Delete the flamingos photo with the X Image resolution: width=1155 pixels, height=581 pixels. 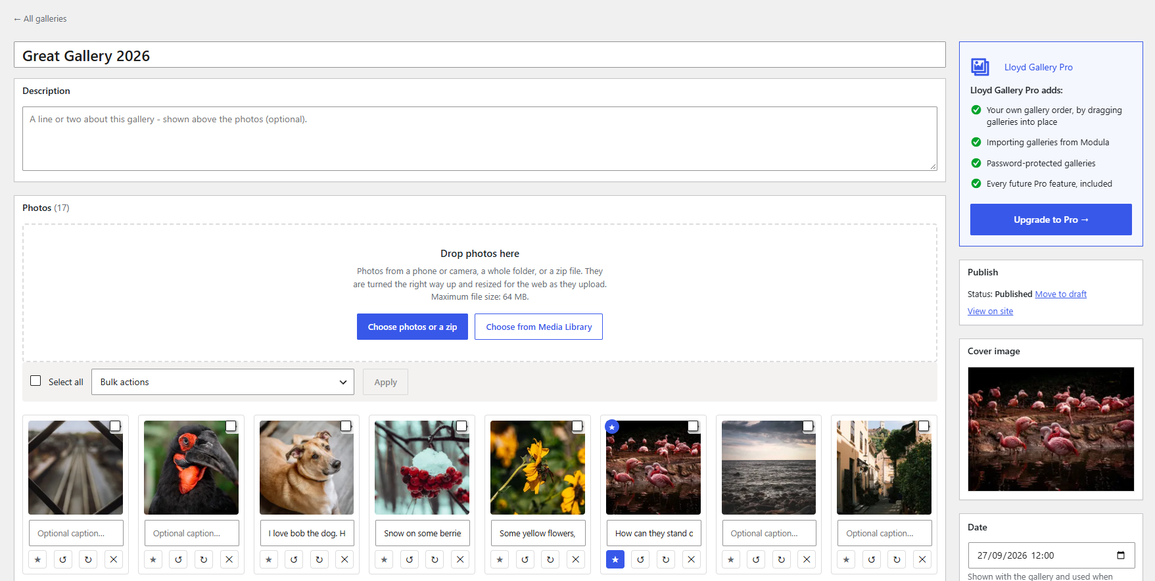pos(691,559)
